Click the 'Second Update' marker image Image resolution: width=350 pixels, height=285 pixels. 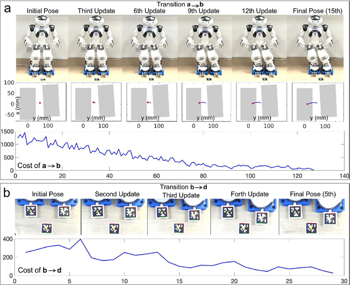click(x=114, y=217)
